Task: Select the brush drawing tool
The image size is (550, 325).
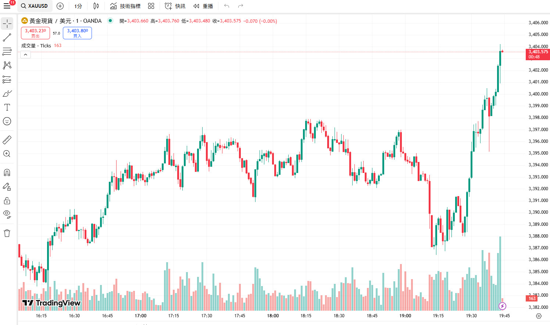Action: coord(7,94)
